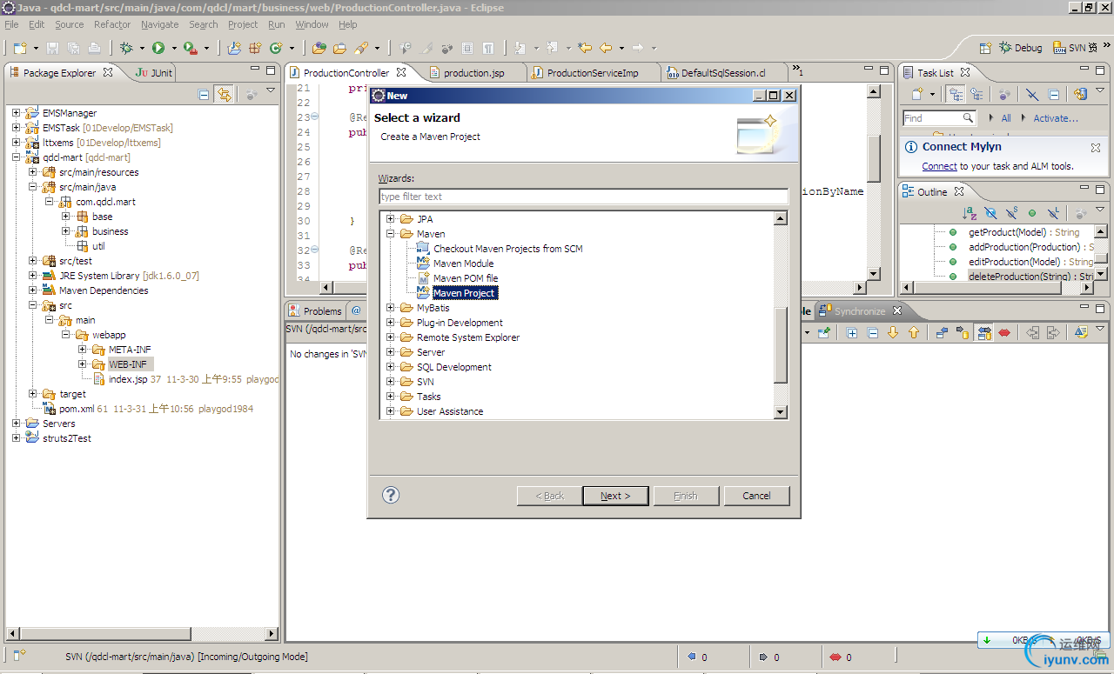This screenshot has width=1114, height=674.
Task: Expand the Server wizard folder
Action: click(391, 352)
